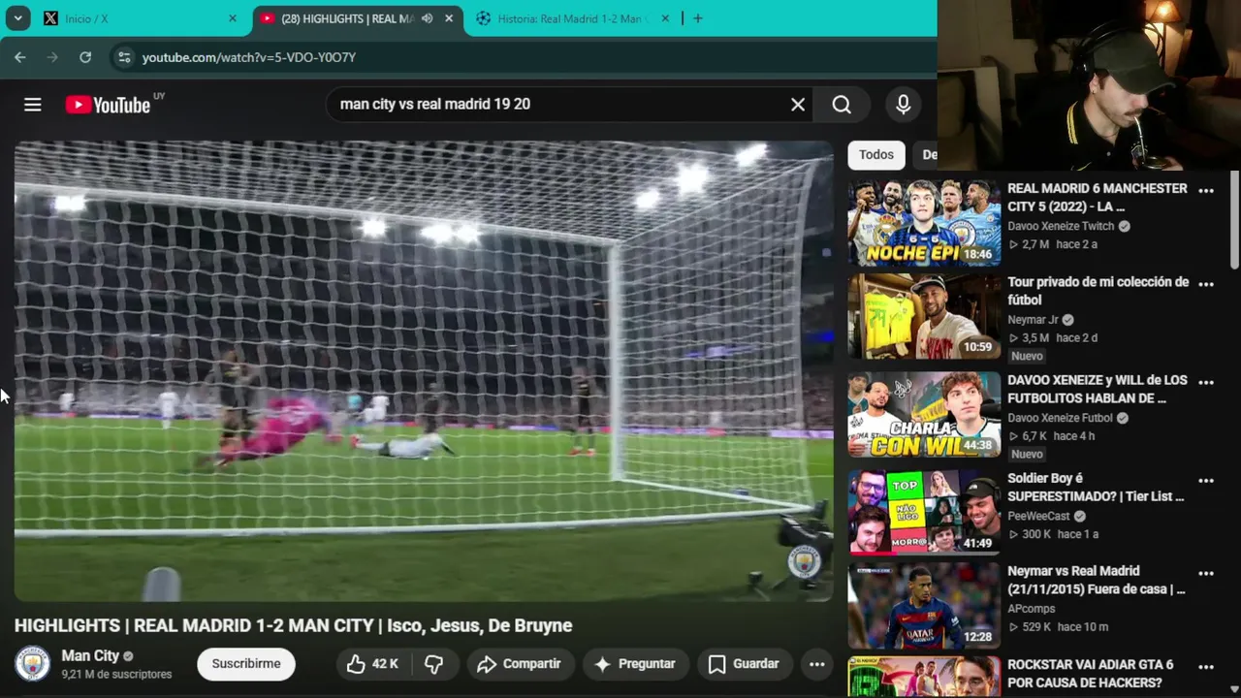Screen dimensions: 1241x698
Task: Open the APcomps channel name
Action: (x=1032, y=609)
